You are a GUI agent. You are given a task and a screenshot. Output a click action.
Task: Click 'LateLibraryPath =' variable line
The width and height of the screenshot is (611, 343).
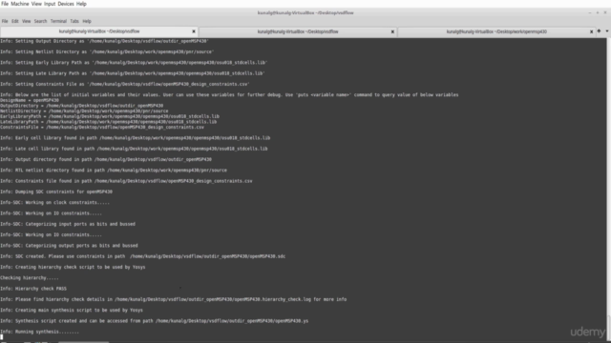pyautogui.click(x=108, y=122)
